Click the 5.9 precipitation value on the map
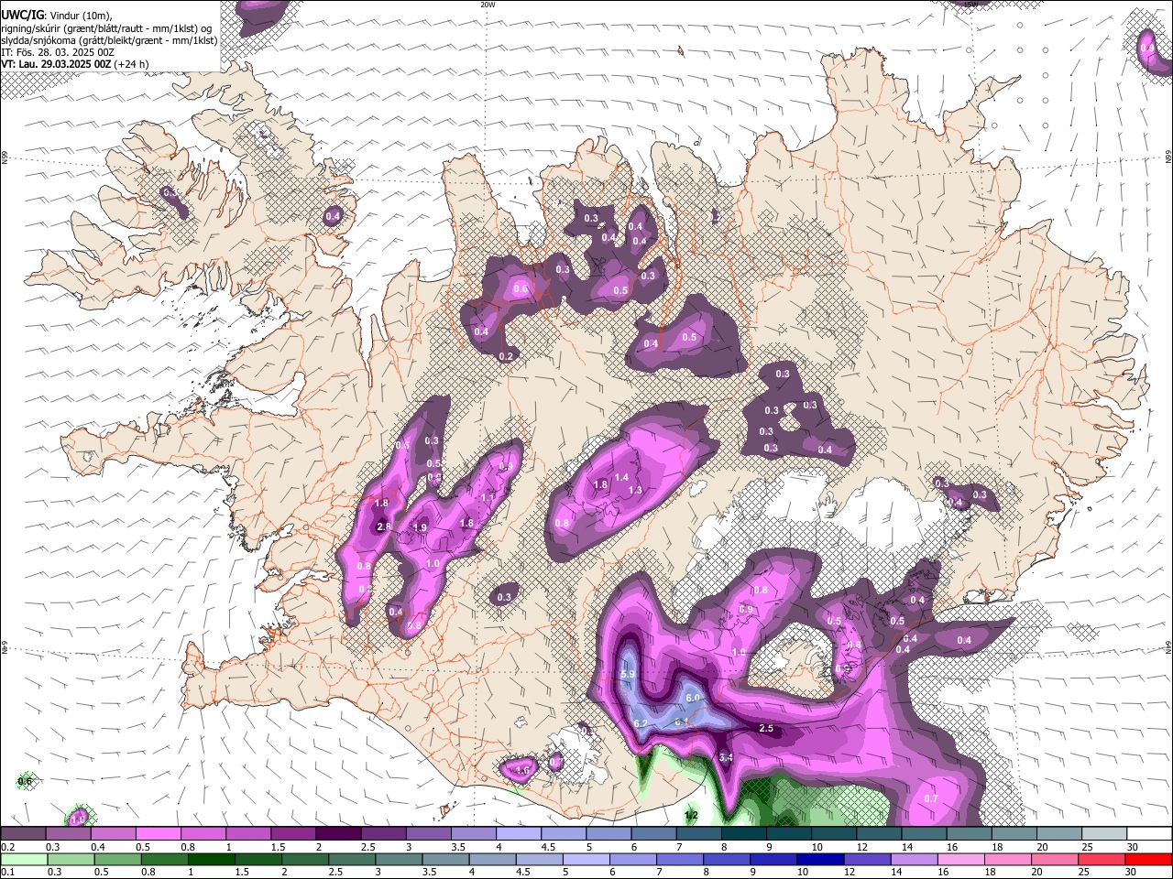Screen dimensions: 1173x879 628,675
